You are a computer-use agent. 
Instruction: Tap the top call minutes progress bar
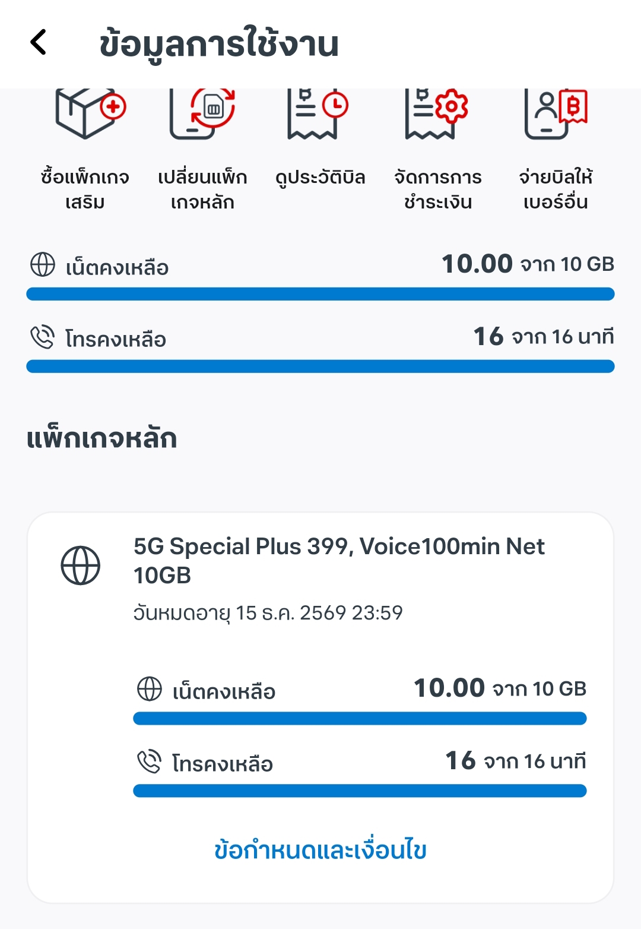pyautogui.click(x=320, y=366)
